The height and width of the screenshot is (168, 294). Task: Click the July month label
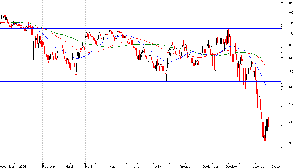[157, 166]
